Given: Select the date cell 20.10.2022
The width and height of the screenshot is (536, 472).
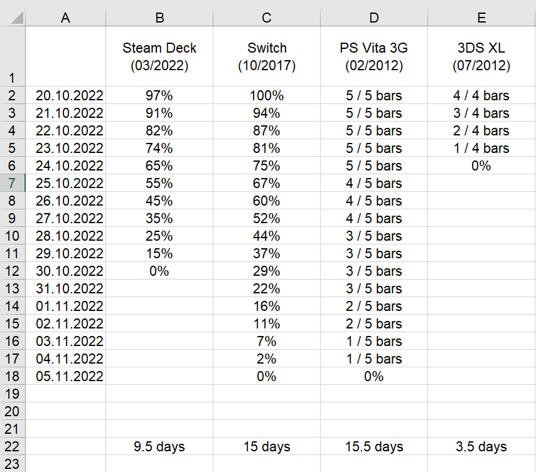Looking at the screenshot, I should [66, 95].
